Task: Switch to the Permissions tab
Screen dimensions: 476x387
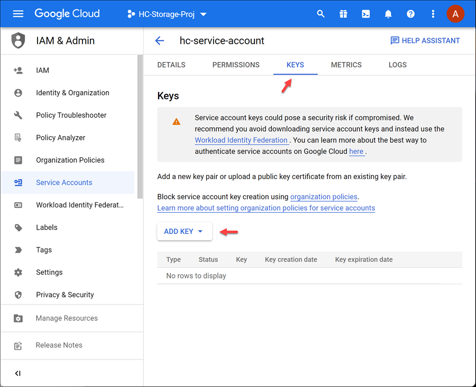Action: click(236, 65)
